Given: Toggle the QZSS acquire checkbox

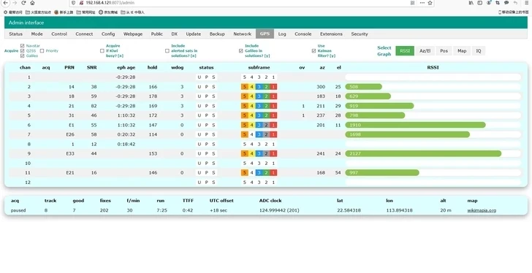Looking at the screenshot, I should [23, 51].
